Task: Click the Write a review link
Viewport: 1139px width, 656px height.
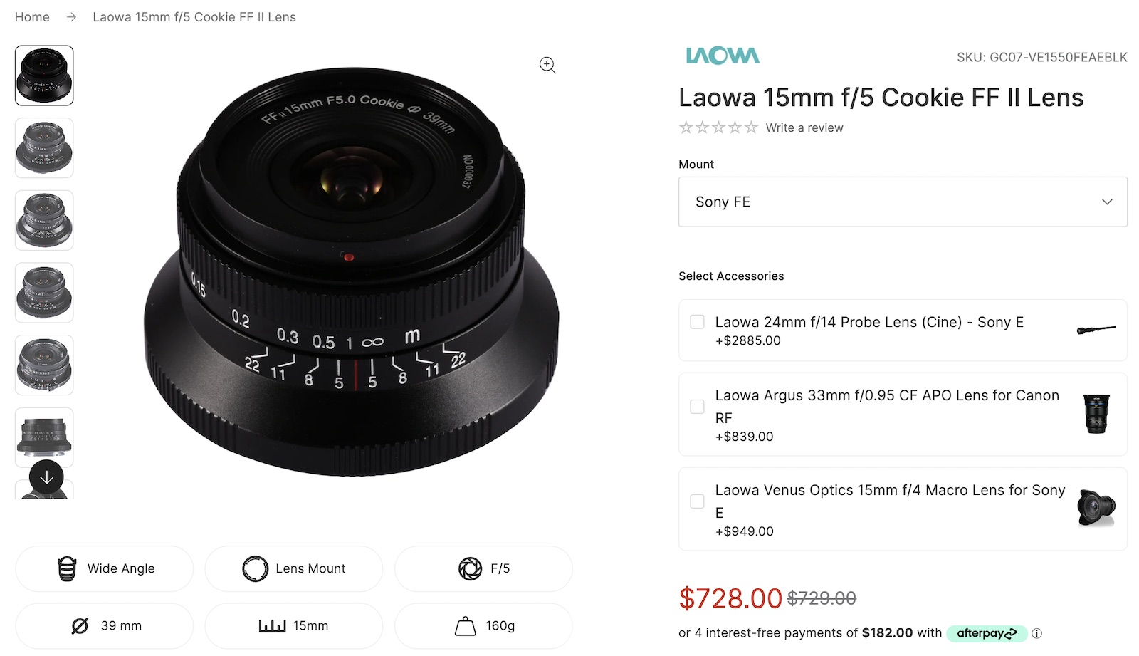Action: [804, 128]
